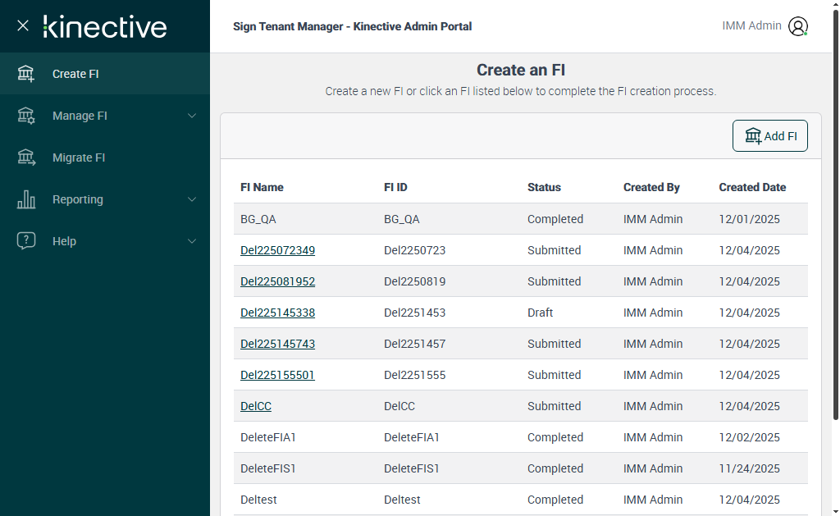Open the IMM Admin user profile icon

coord(797,26)
